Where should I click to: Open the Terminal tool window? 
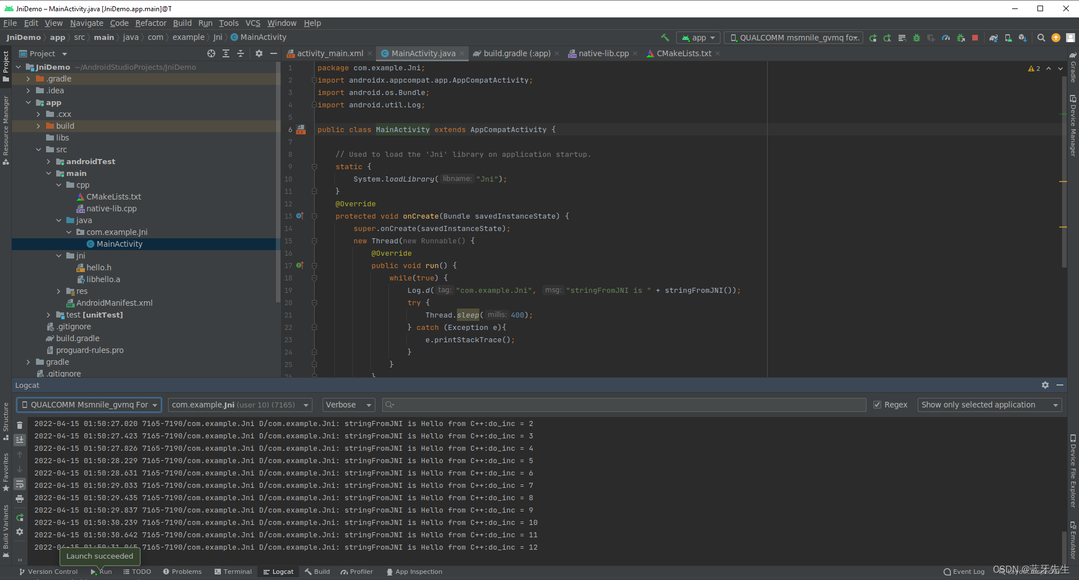tap(233, 572)
